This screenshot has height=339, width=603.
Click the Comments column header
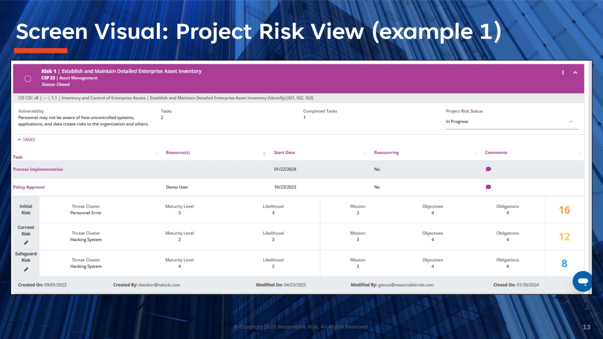[x=496, y=152]
